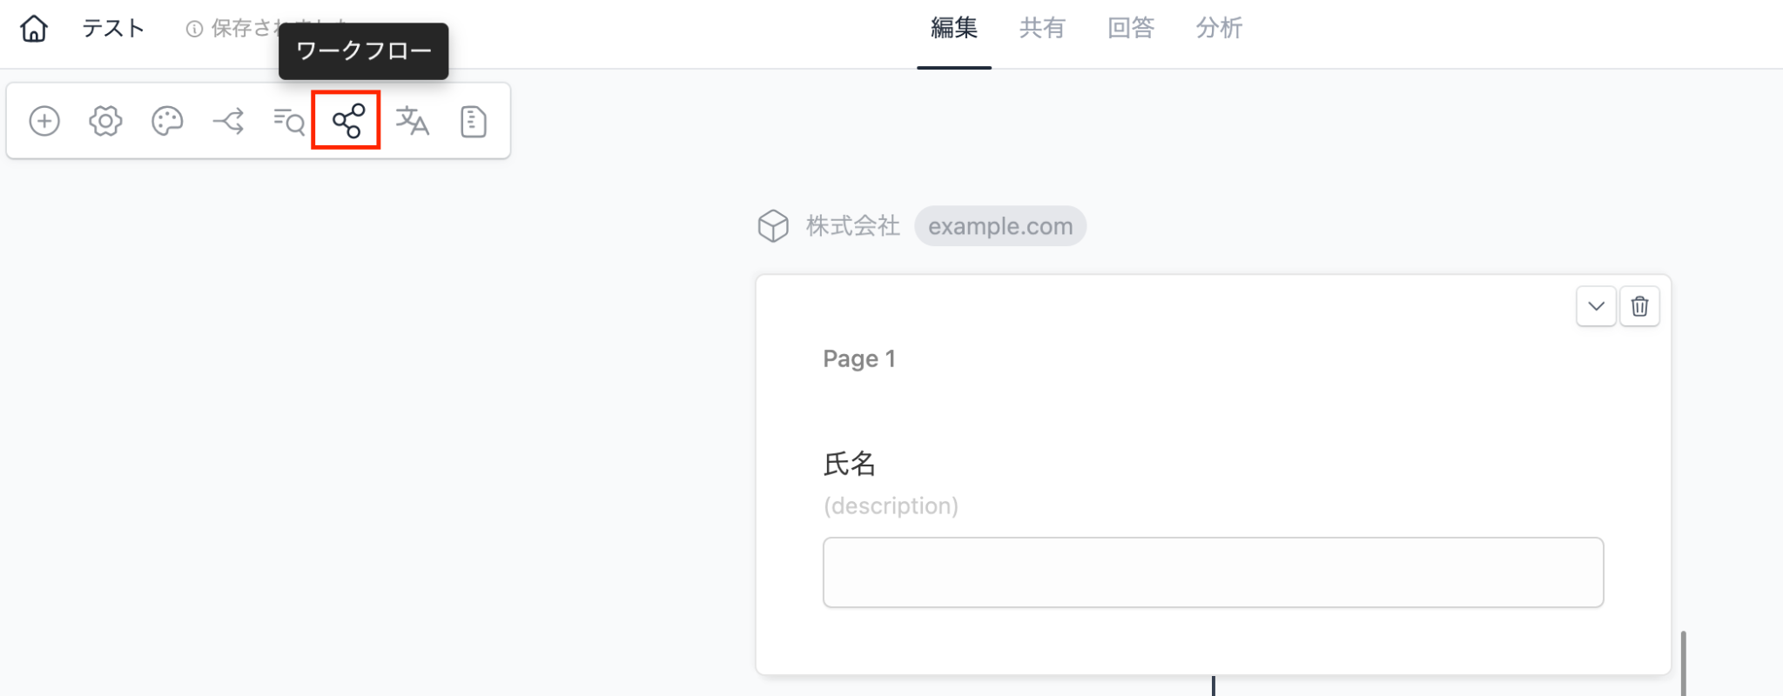Image resolution: width=1783 pixels, height=696 pixels.
Task: Click the save status info icon
Action: pos(194,30)
